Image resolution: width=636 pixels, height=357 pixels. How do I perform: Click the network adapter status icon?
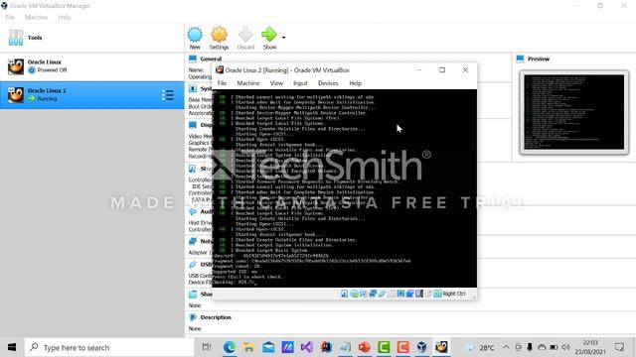pos(373,294)
